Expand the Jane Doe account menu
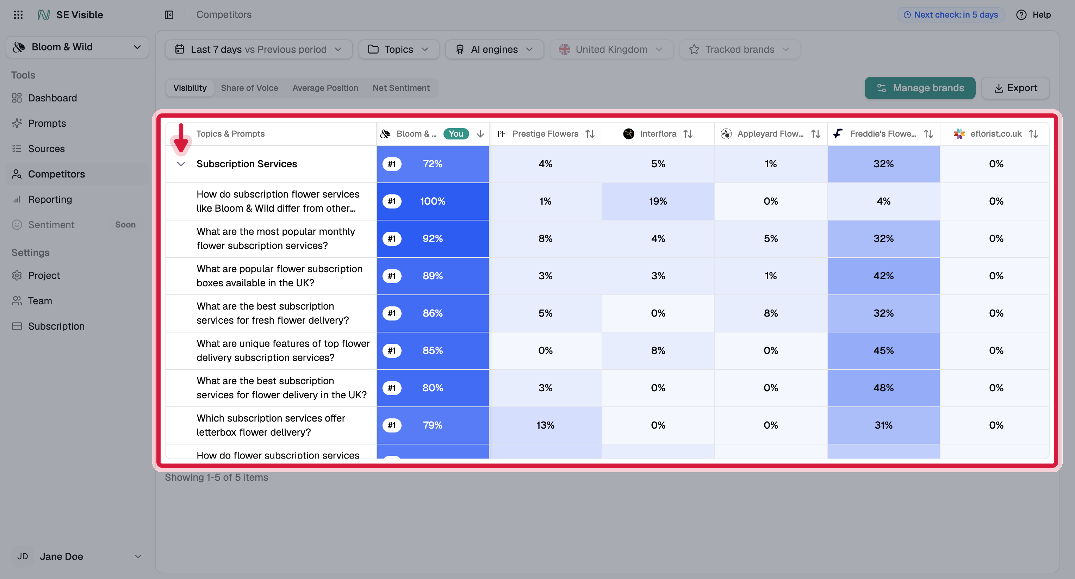Screen dimensions: 1075x579 (x=138, y=556)
